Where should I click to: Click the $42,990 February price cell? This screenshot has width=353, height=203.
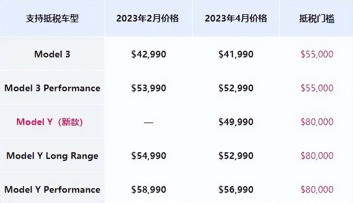(149, 54)
